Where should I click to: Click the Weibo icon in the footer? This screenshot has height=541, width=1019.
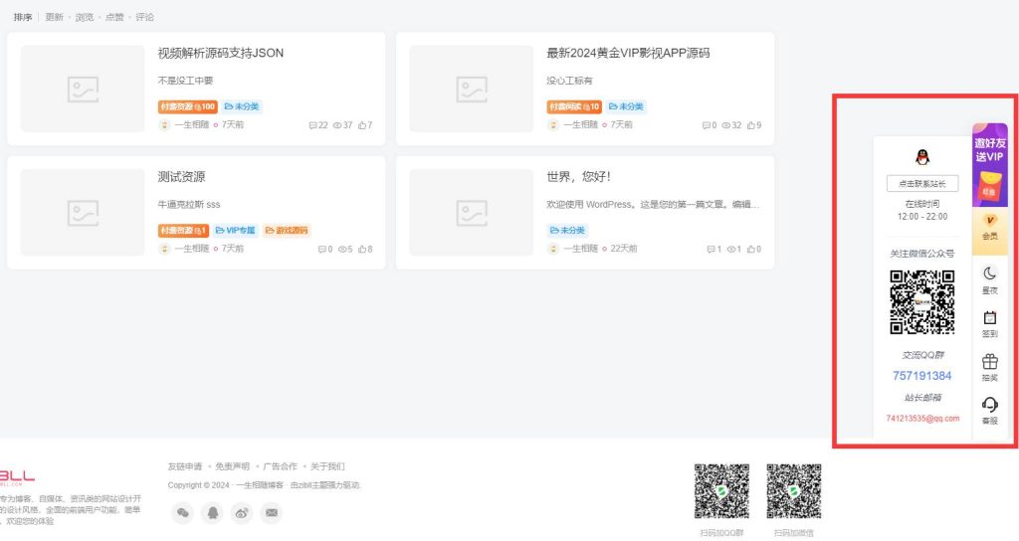(x=242, y=513)
